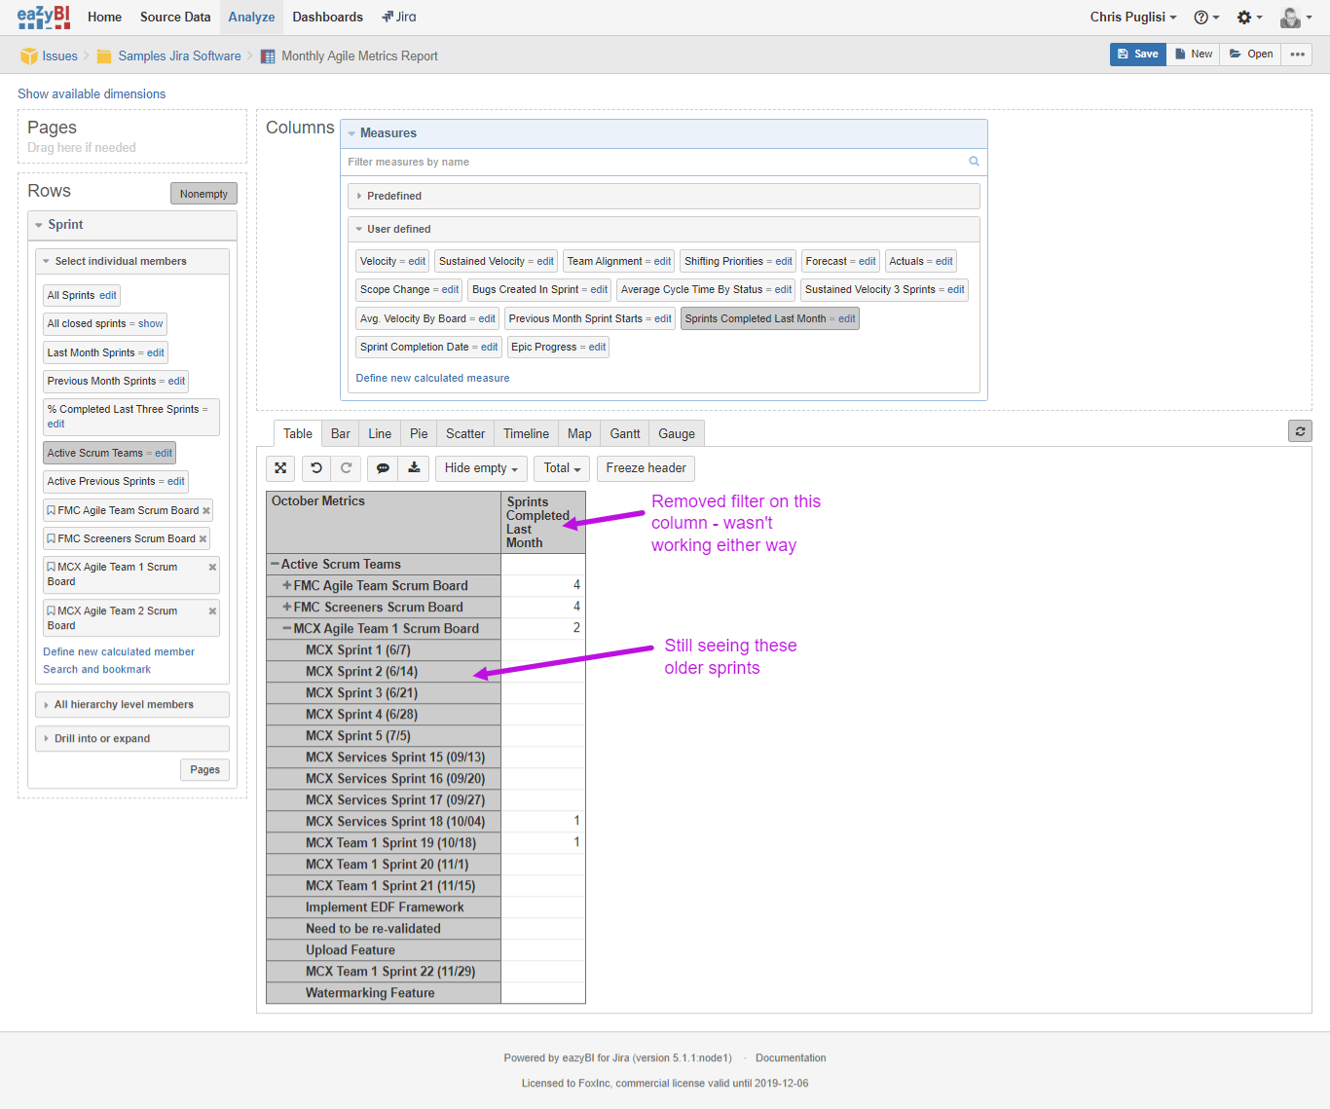Switch to the Gantt tab
This screenshot has height=1109, width=1330.
625,434
